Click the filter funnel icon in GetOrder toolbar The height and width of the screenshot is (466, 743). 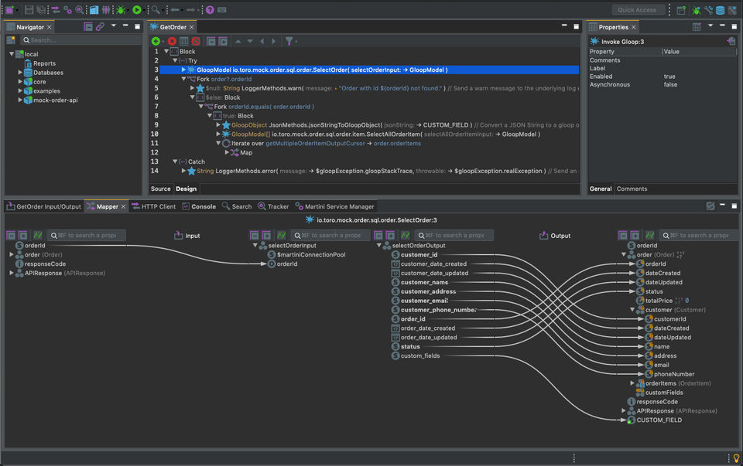[289, 41]
